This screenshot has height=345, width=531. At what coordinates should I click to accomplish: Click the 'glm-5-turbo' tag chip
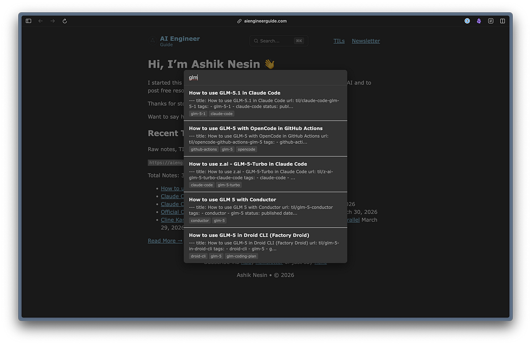[228, 185]
